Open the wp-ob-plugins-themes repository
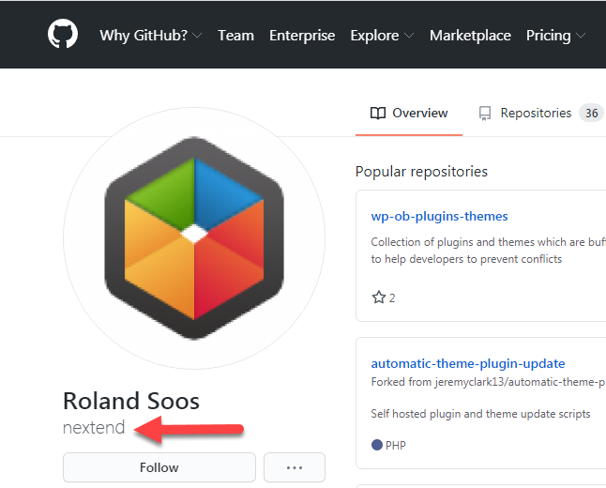The height and width of the screenshot is (488, 606). [x=439, y=216]
